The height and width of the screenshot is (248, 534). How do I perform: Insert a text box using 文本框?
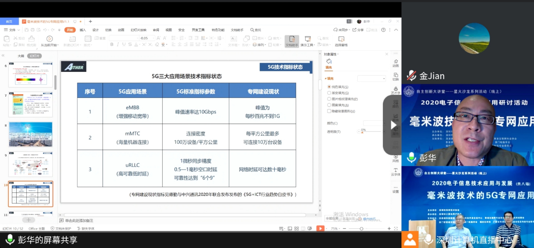(x=233, y=41)
